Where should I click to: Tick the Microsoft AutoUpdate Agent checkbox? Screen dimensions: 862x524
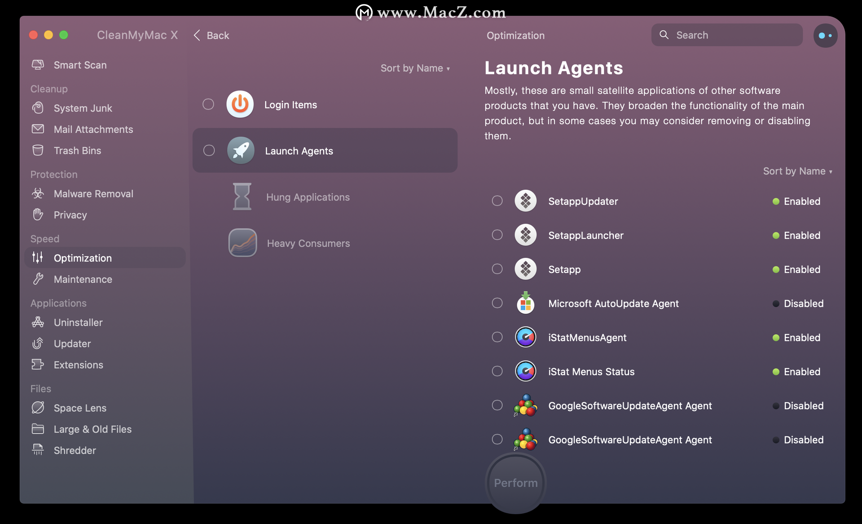pyautogui.click(x=497, y=303)
